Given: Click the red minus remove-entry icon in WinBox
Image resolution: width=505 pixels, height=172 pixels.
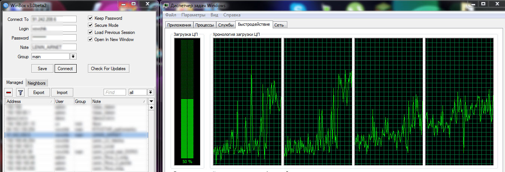Looking at the screenshot, I should [9, 93].
